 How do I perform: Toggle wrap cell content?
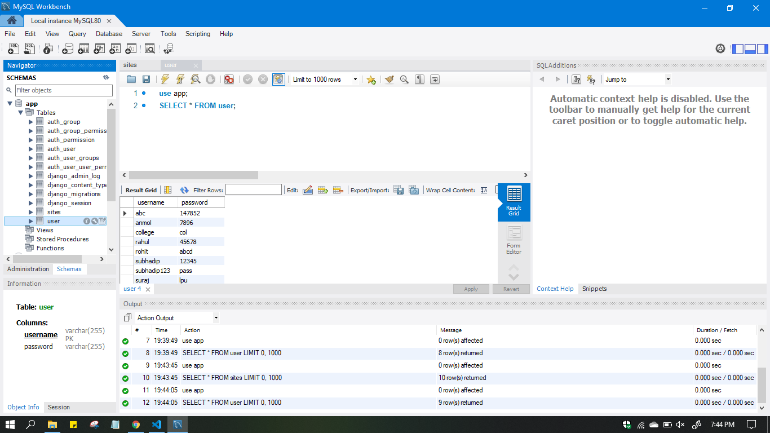pyautogui.click(x=484, y=190)
